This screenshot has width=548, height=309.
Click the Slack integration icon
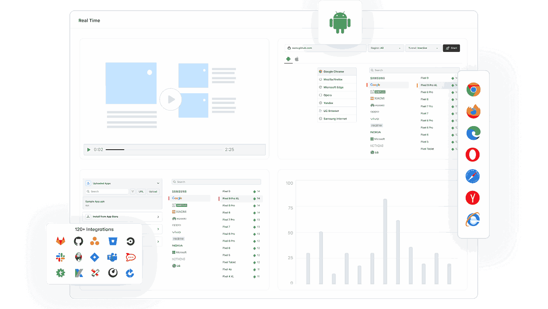[x=60, y=257]
